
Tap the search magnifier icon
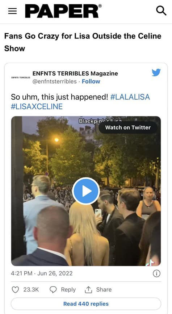click(x=161, y=11)
